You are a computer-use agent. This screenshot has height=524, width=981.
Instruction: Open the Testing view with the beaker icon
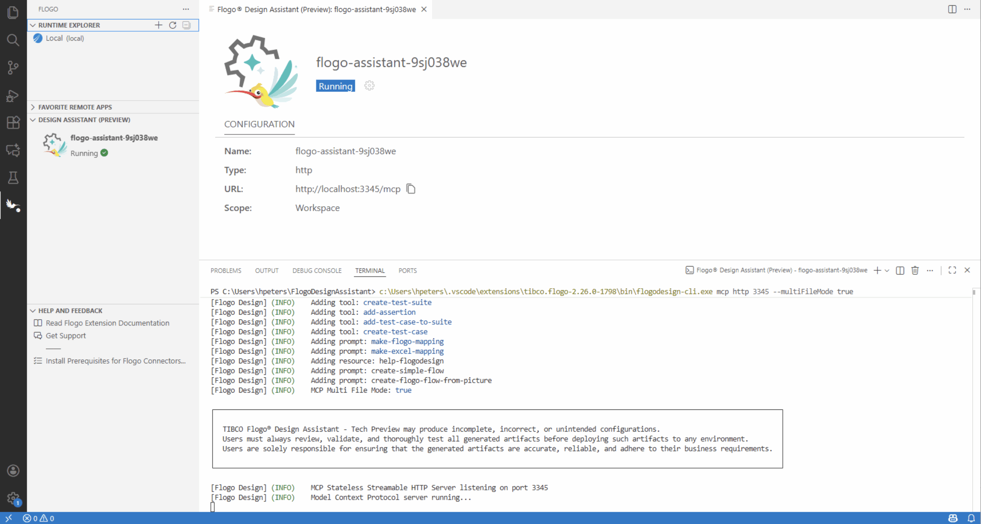[13, 178]
